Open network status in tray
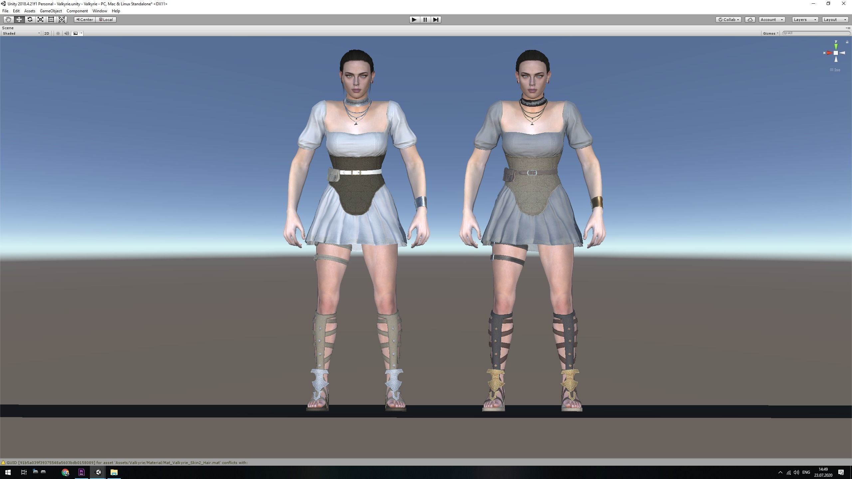Image resolution: width=852 pixels, height=479 pixels. (788, 472)
